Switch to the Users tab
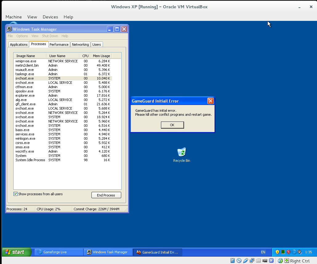Viewport: 317px width, 264px height. pyautogui.click(x=96, y=45)
